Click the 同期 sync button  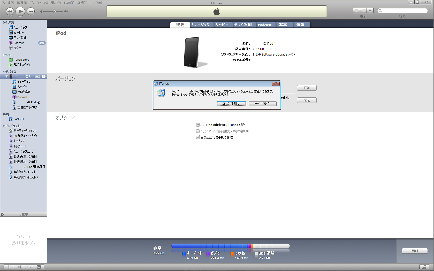[415, 251]
